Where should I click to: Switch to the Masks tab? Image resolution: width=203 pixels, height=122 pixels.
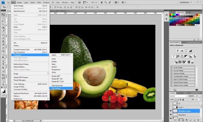(x=184, y=43)
